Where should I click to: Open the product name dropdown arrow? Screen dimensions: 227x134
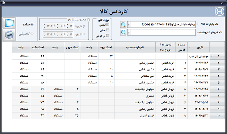pos(129,24)
